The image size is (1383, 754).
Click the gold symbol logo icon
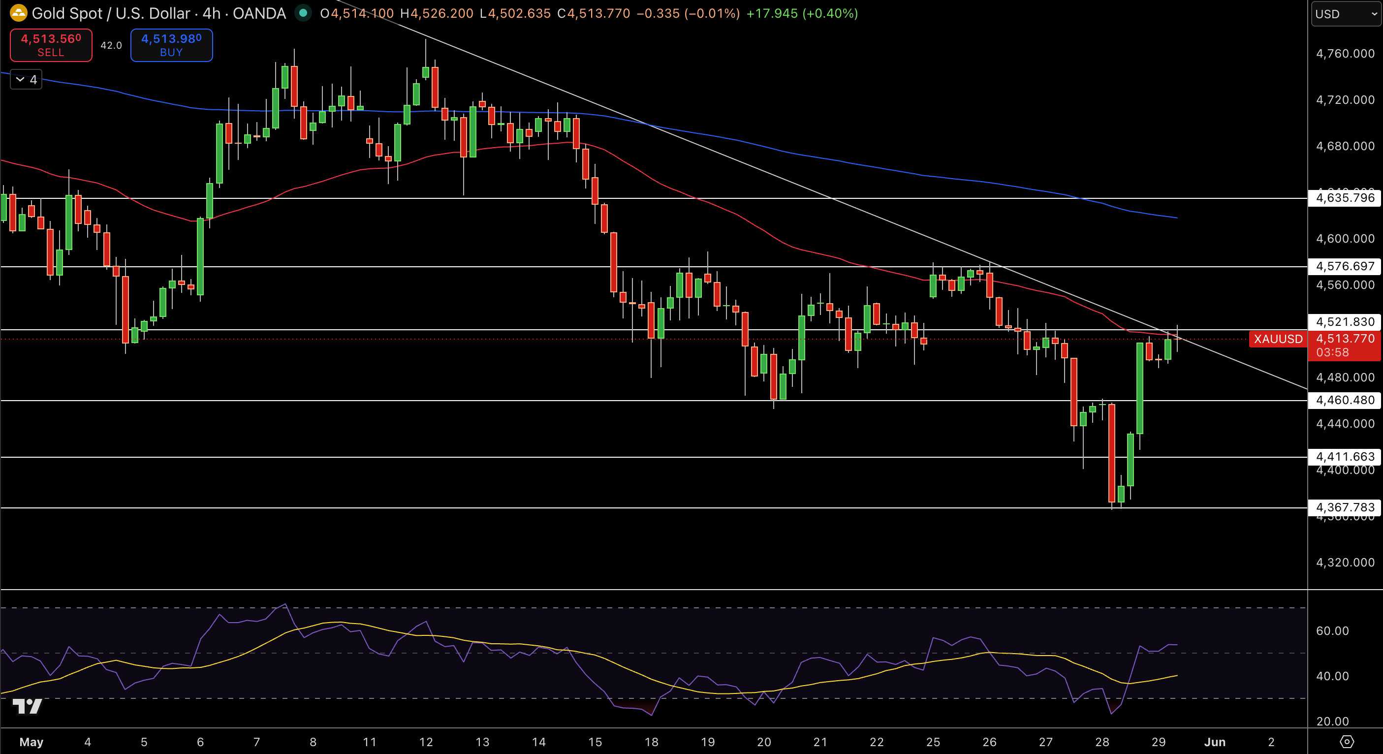18,13
